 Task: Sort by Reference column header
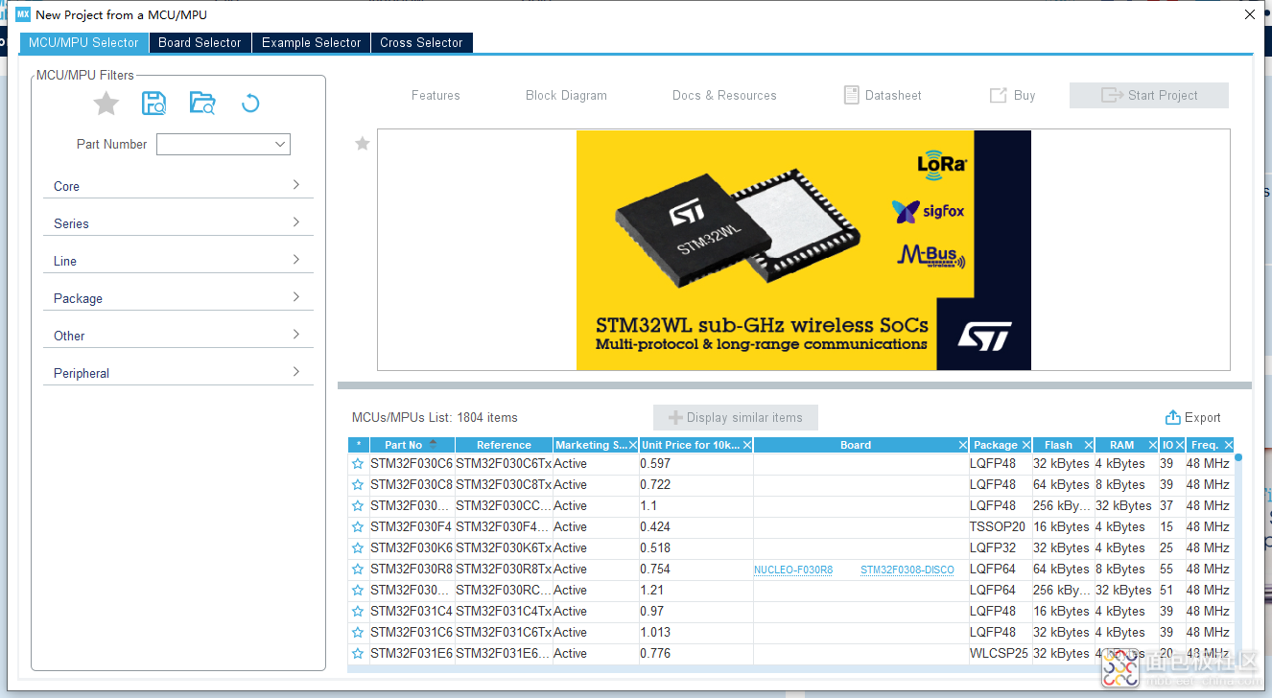pos(504,445)
